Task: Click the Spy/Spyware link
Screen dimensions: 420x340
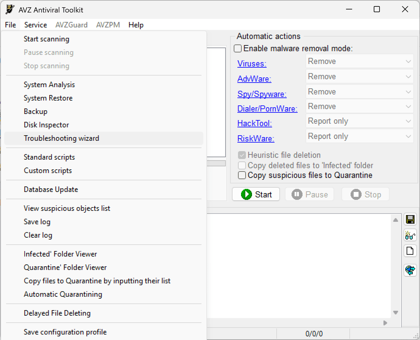Action: tap(262, 94)
